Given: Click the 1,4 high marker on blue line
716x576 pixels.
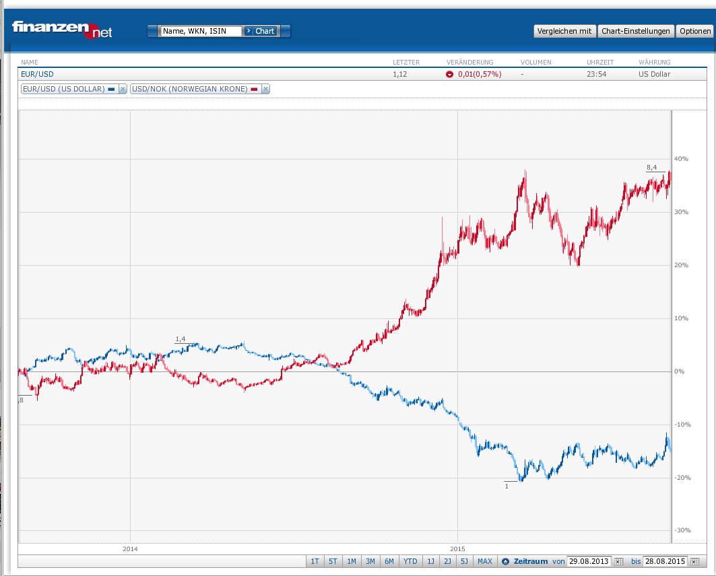Looking at the screenshot, I should click(x=181, y=339).
